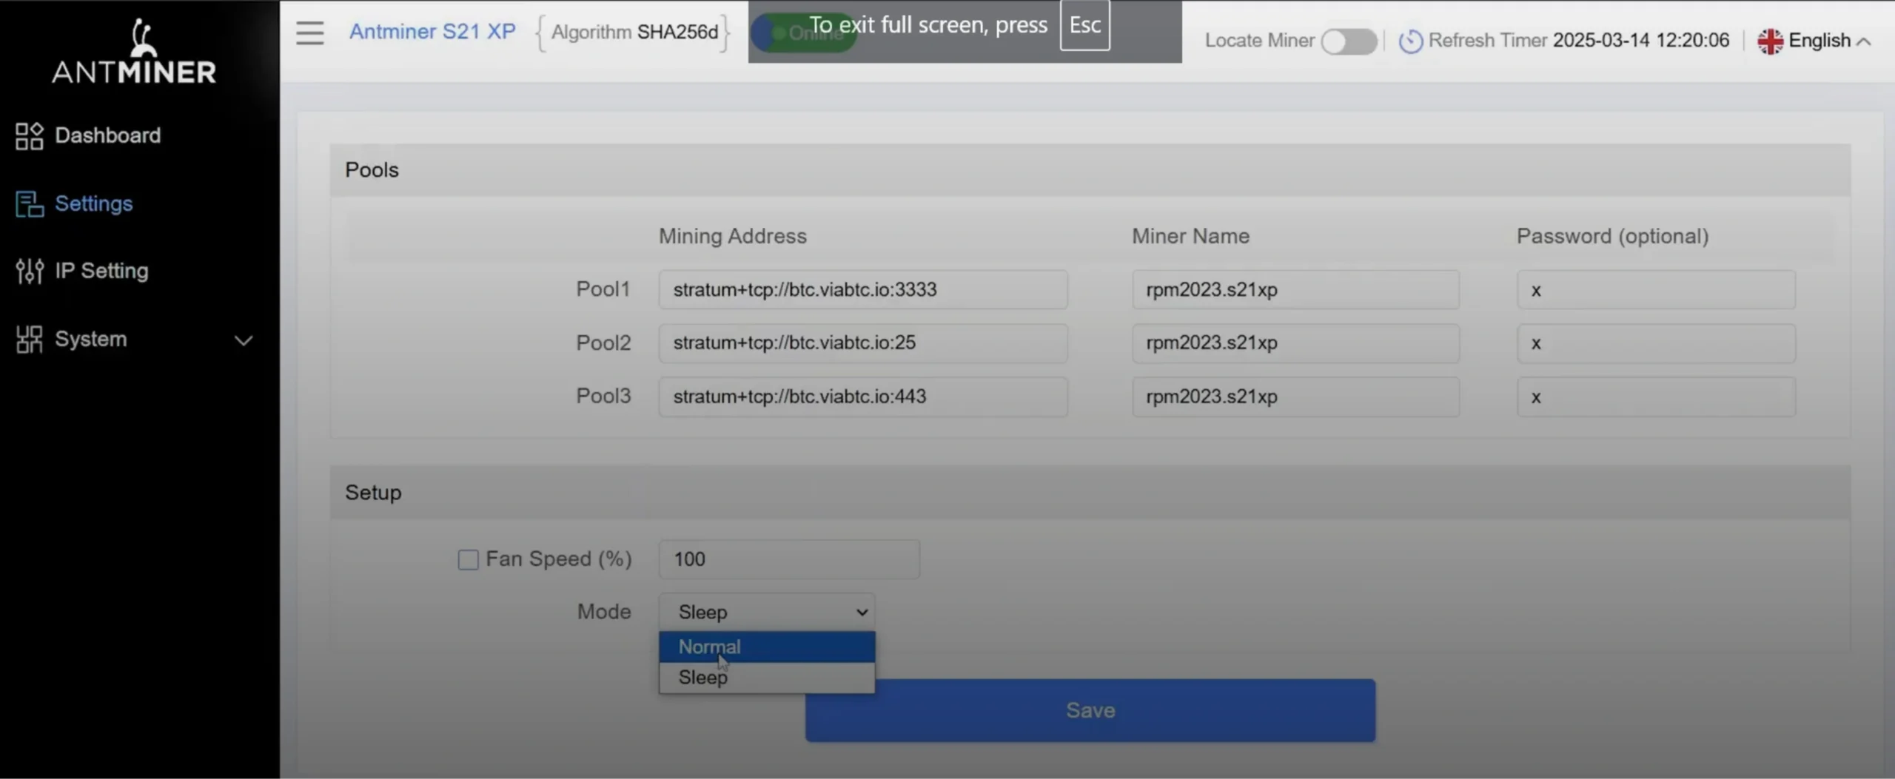Click the Pool2 Miner Name field
This screenshot has height=779, width=1895.
pyautogui.click(x=1295, y=343)
